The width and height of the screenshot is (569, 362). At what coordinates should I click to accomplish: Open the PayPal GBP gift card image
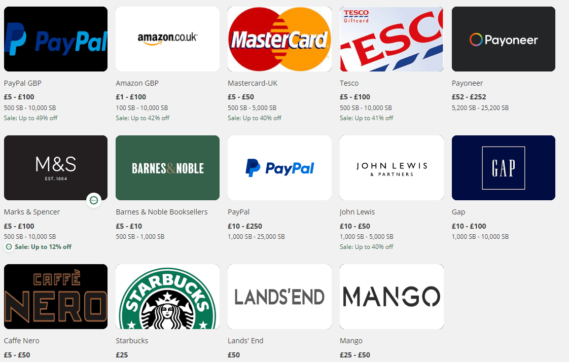pyautogui.click(x=55, y=39)
